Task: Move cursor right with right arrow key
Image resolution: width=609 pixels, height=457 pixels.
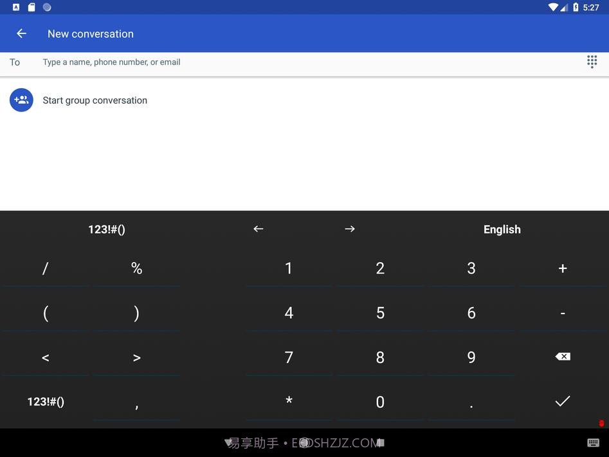Action: click(350, 229)
